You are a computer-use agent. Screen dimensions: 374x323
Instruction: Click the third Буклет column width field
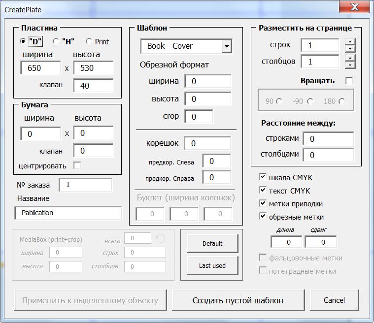[218, 214]
